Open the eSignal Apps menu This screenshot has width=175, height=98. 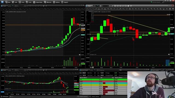point(38,2)
